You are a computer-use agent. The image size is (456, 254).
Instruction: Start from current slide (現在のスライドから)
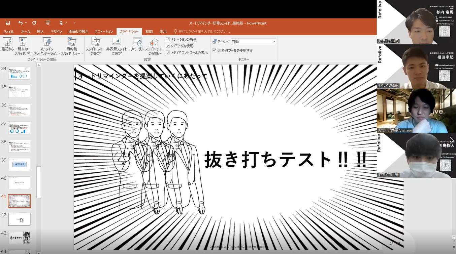click(23, 46)
